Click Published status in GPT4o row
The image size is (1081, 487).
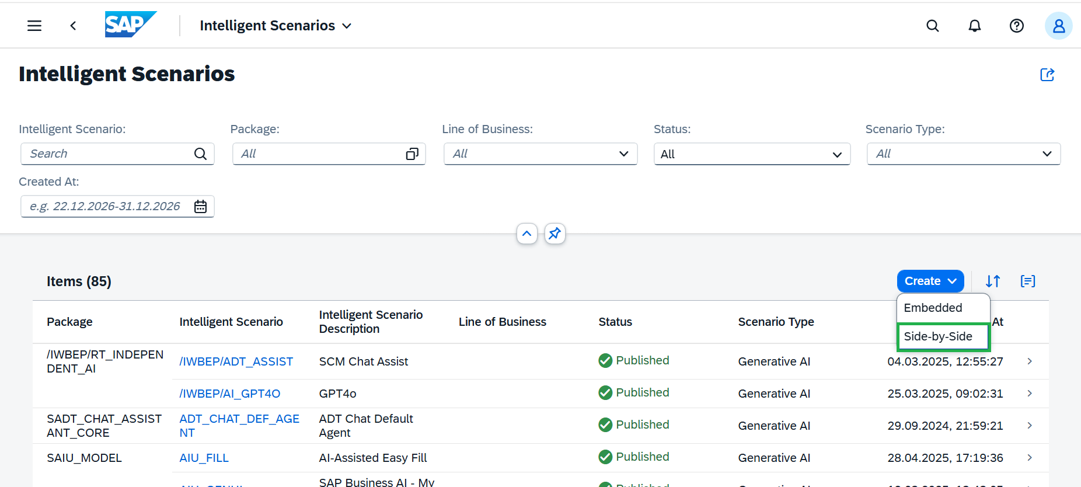coord(634,393)
